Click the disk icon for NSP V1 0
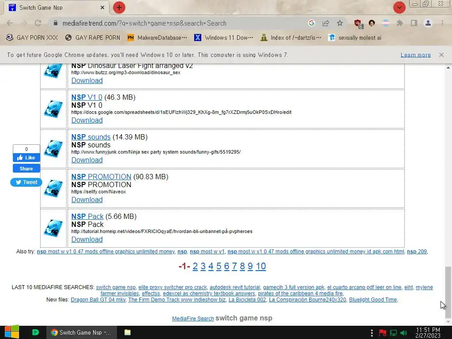Image resolution: width=452 pixels, height=339 pixels. point(53,109)
